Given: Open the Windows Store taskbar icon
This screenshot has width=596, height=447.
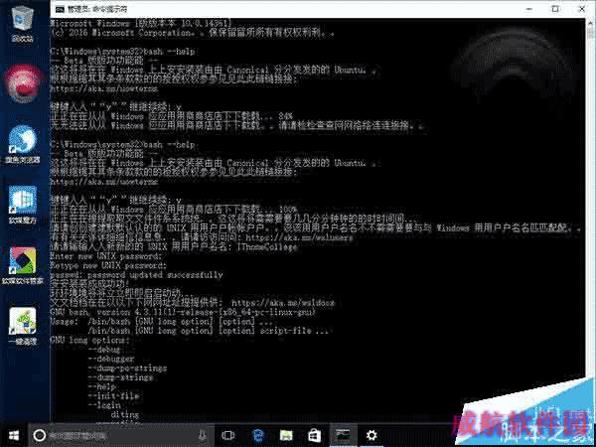Looking at the screenshot, I should [314, 435].
